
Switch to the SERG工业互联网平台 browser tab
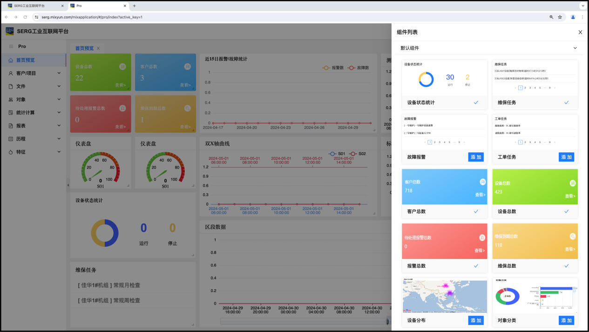[x=33, y=6]
